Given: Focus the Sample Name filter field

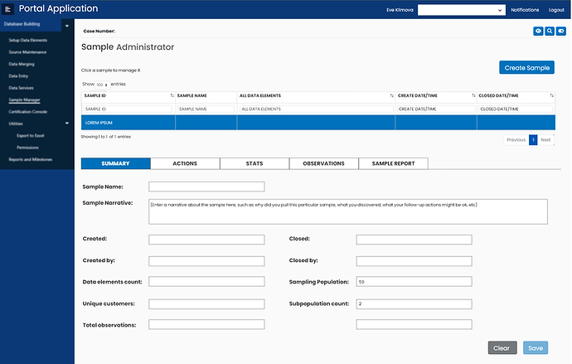Looking at the screenshot, I should point(206,109).
